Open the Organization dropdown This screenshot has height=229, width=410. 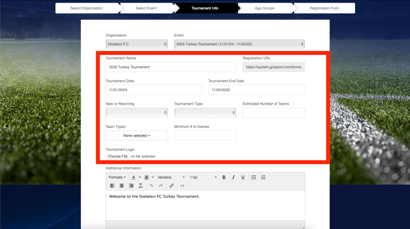[x=136, y=44]
